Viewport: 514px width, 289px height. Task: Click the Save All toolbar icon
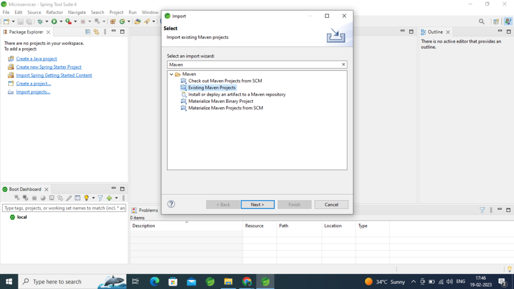tap(29, 22)
